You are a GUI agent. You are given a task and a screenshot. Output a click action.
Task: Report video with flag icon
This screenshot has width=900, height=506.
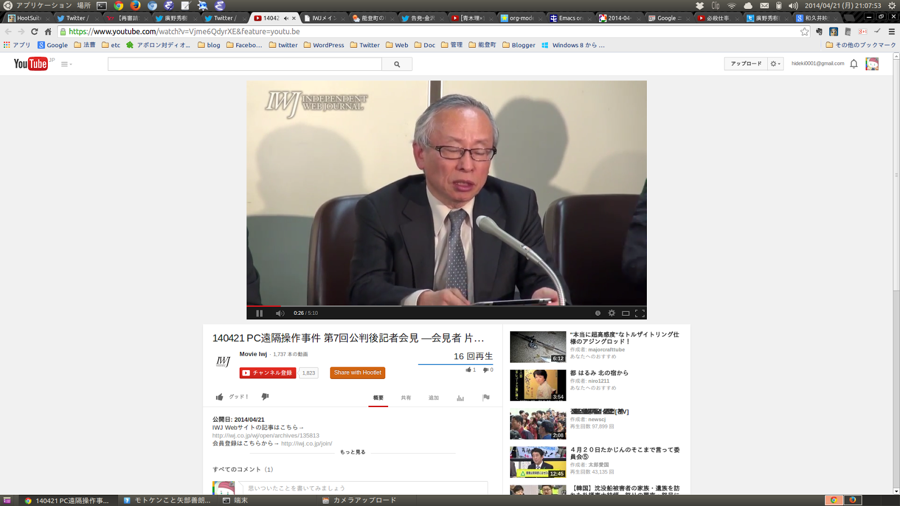[x=486, y=397]
